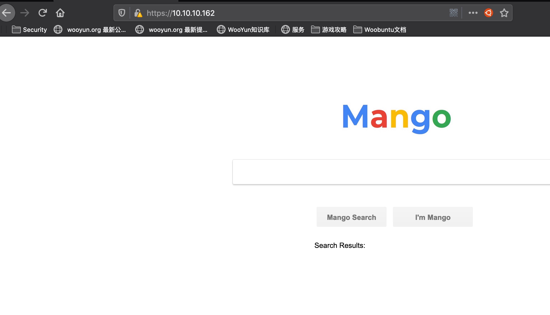Open wooyun.org 最新提... bookmark
550x315 pixels.
point(171,30)
